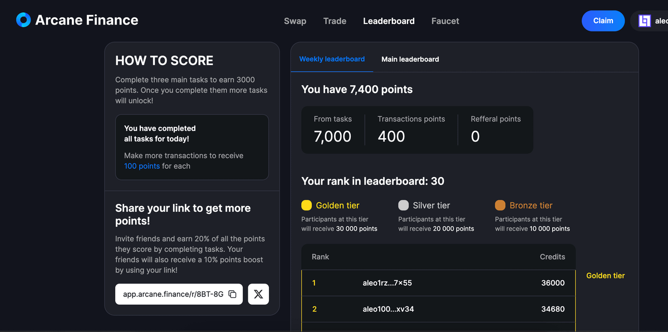Open the Faucet page
The image size is (668, 332).
pyautogui.click(x=445, y=21)
